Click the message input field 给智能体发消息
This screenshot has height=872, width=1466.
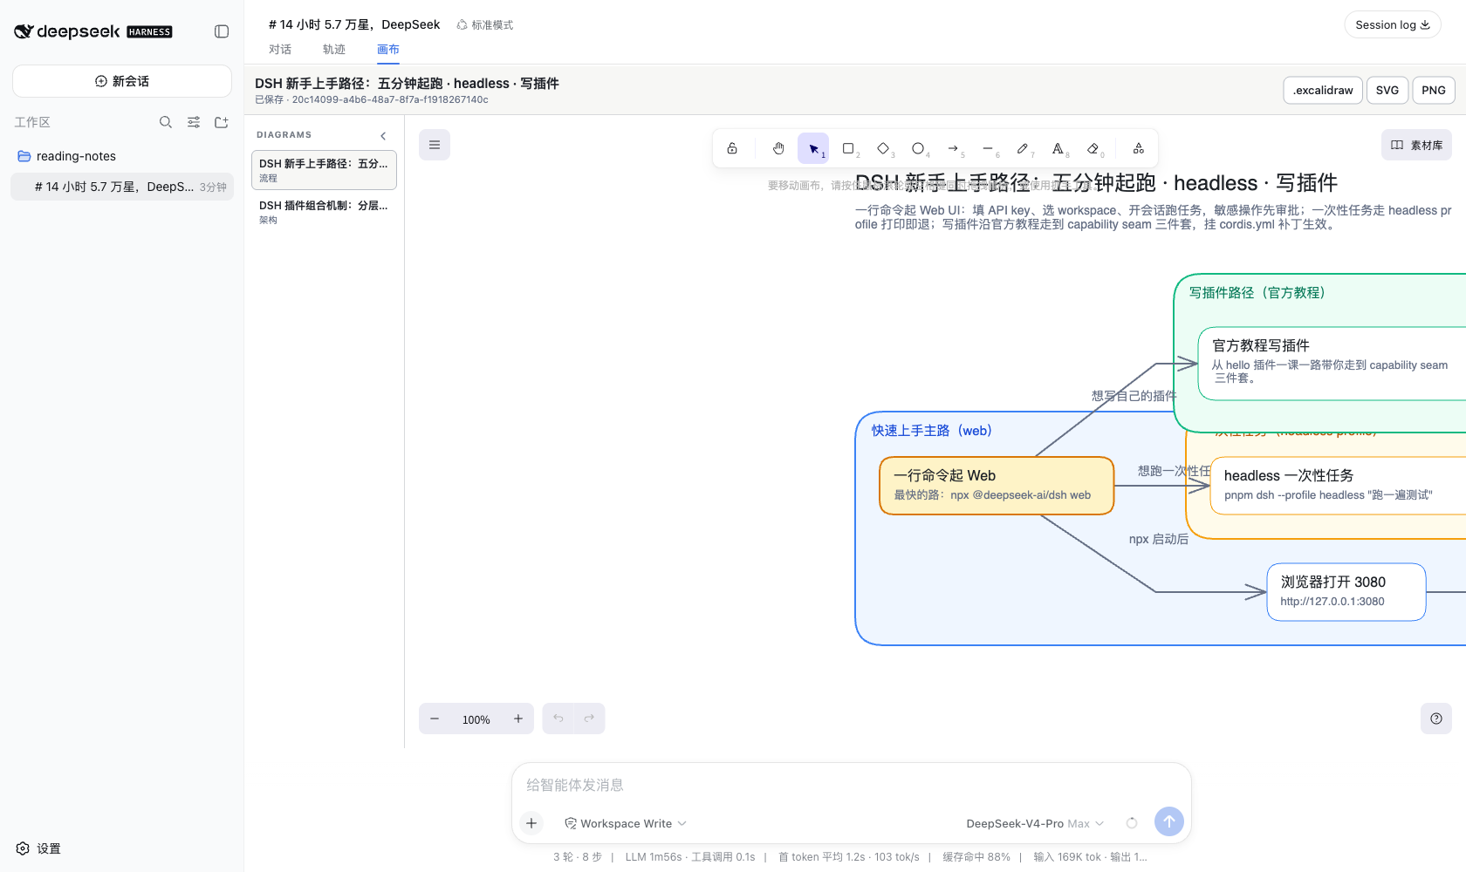tap(852, 785)
